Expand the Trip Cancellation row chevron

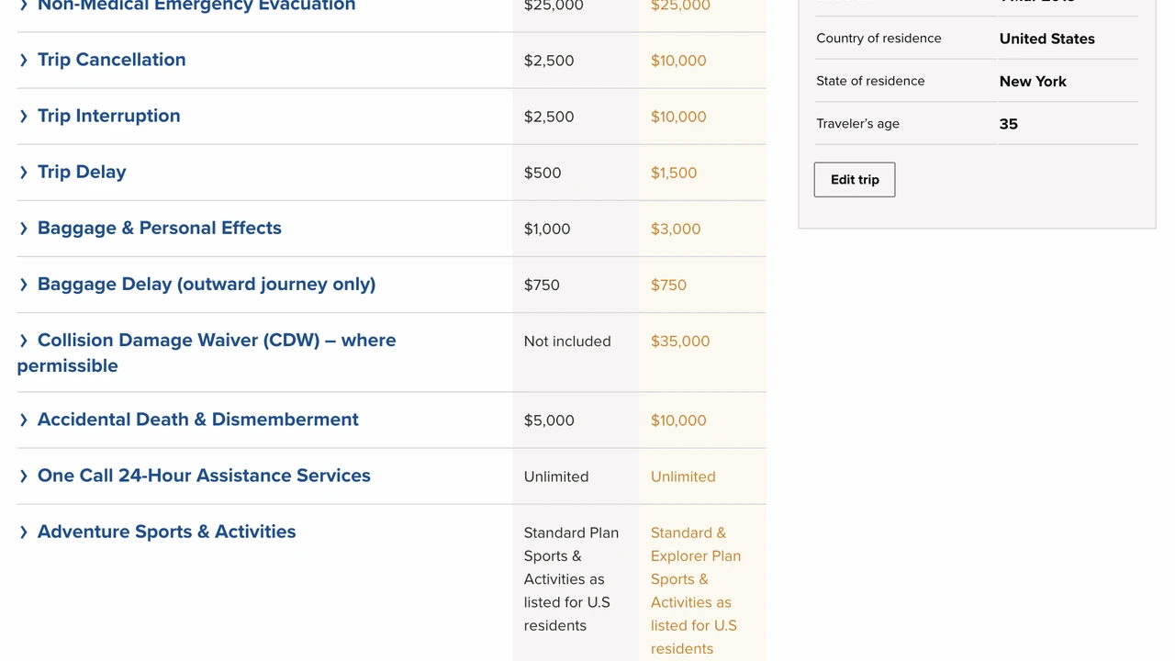click(x=24, y=61)
